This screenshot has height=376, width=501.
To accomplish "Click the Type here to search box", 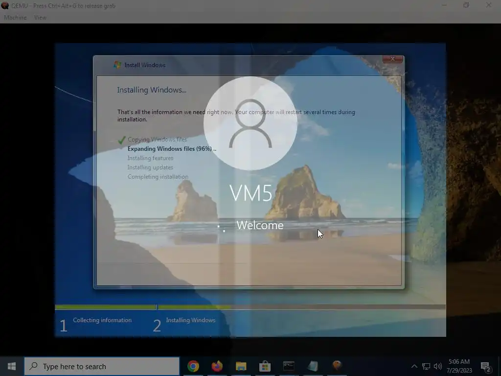I will click(x=102, y=366).
